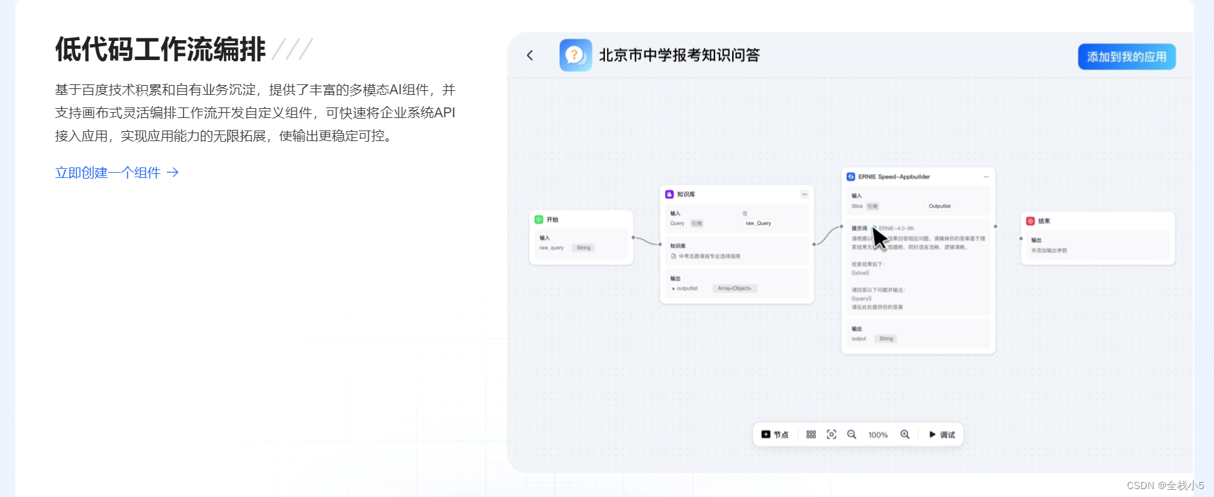Image resolution: width=1214 pixels, height=497 pixels.
Task: Open the 知识库 node more-options menu
Action: pyautogui.click(x=805, y=194)
